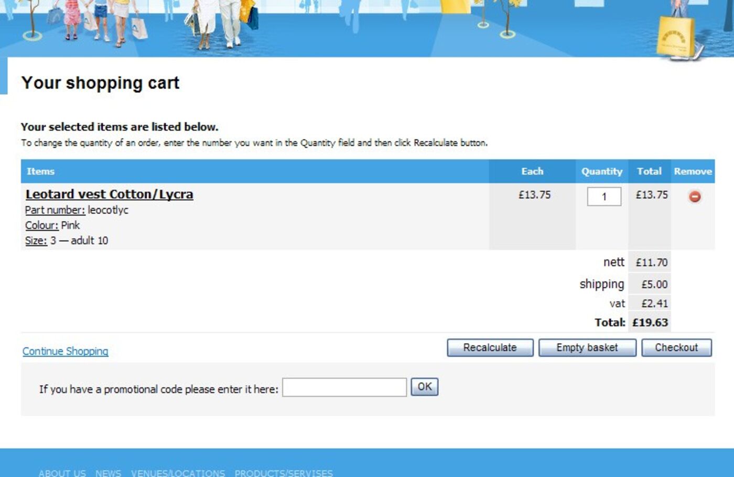Click the Items column header
This screenshot has width=734, height=477.
[x=40, y=171]
